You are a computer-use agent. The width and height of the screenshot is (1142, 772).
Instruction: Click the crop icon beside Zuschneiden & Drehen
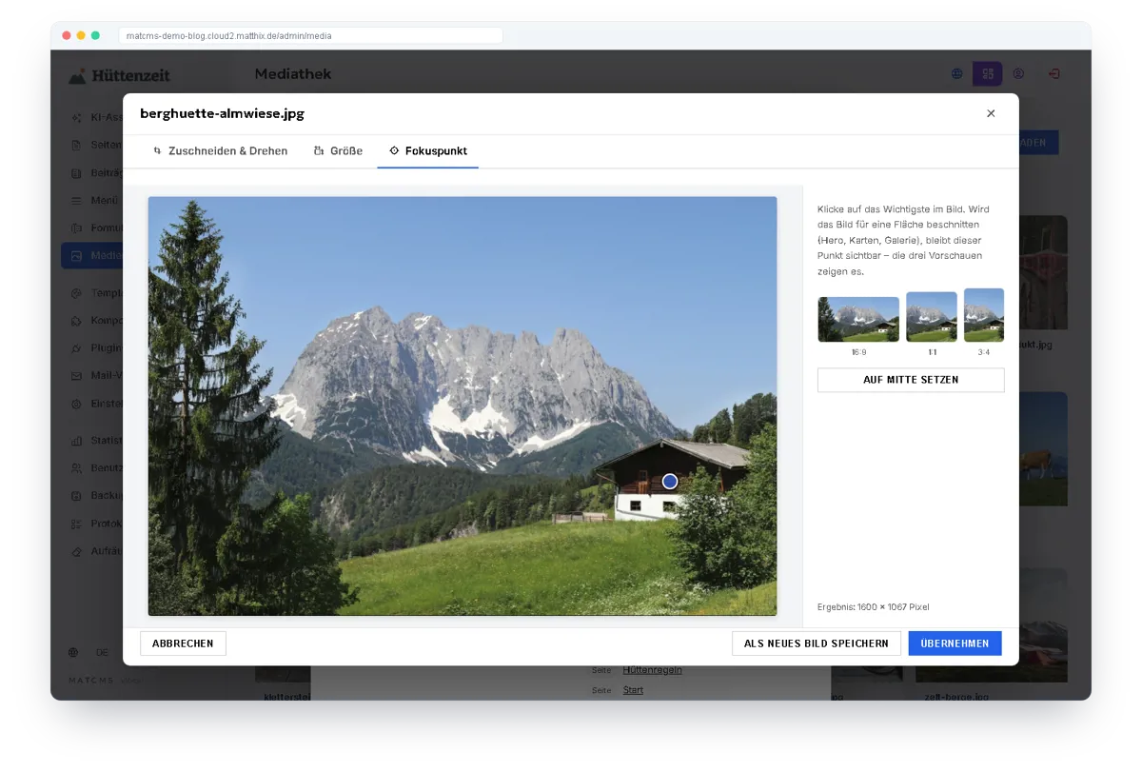158,151
